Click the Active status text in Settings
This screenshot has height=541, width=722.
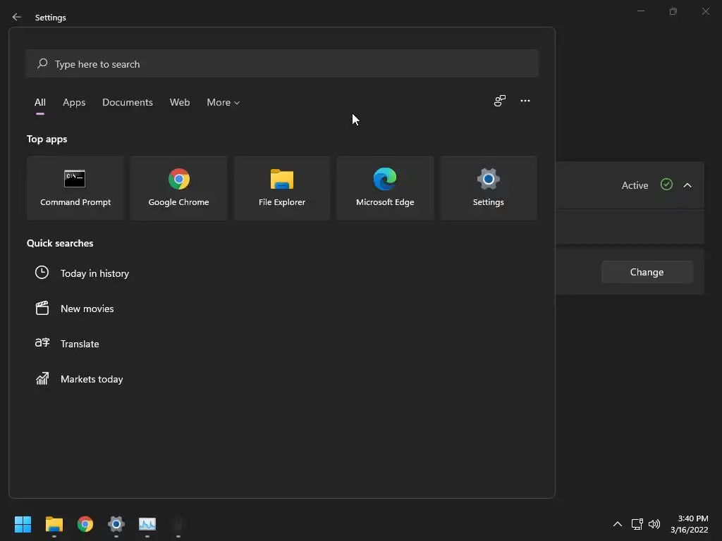tap(635, 185)
